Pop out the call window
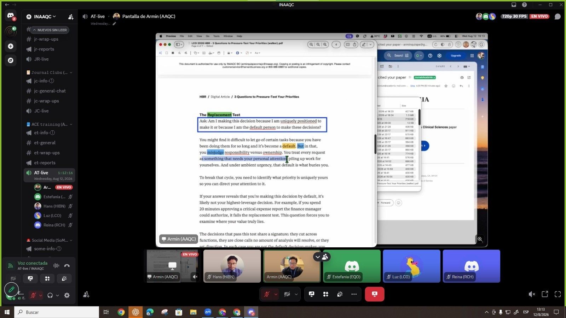The height and width of the screenshot is (318, 566). coord(545,294)
